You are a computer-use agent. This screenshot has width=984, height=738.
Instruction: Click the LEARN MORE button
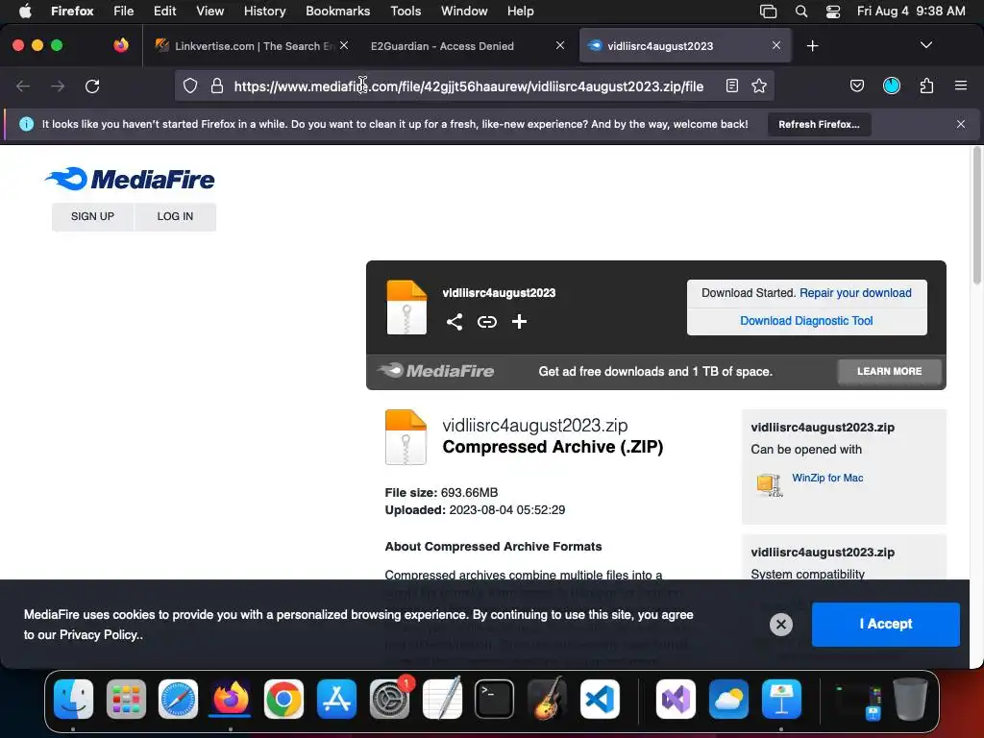tap(889, 372)
